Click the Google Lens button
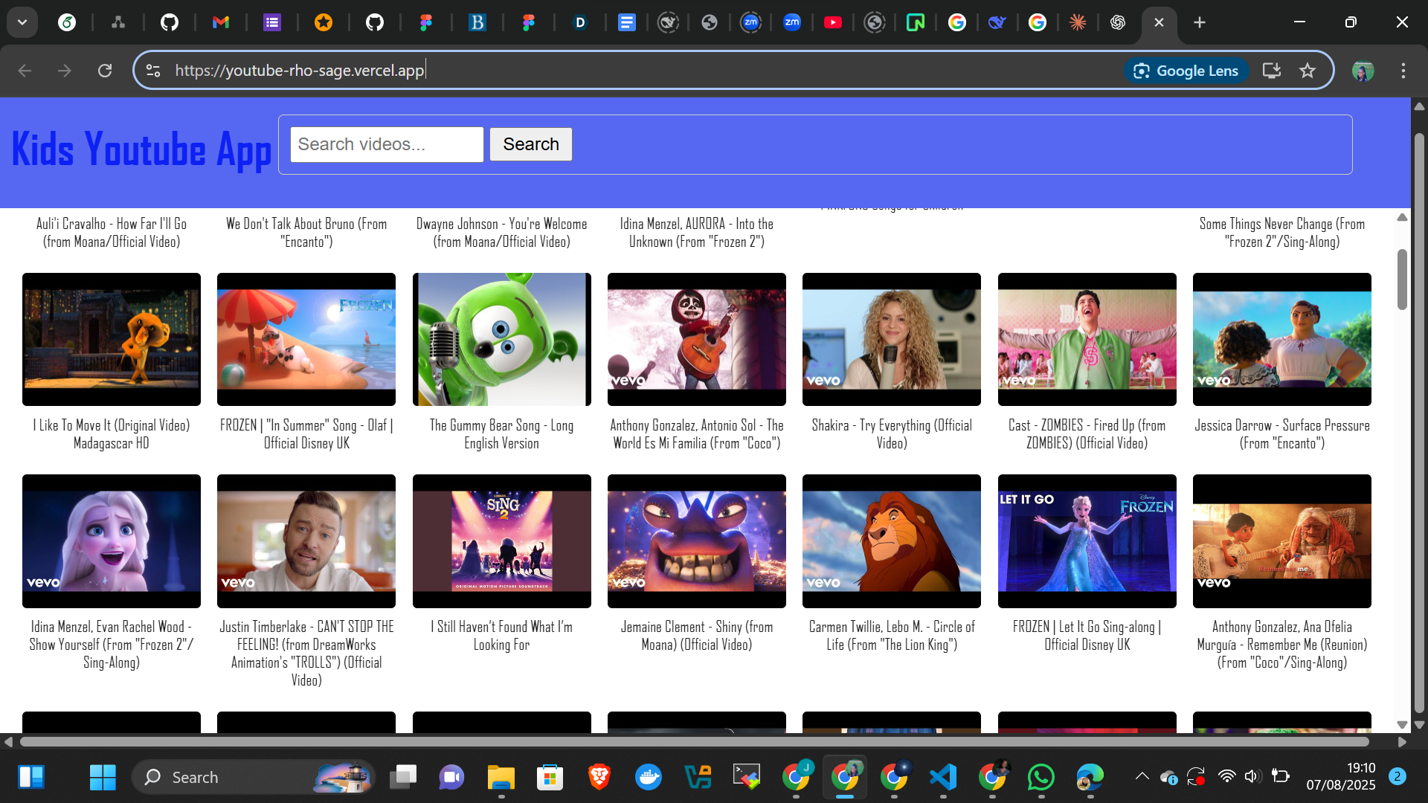The width and height of the screenshot is (1428, 803). click(x=1186, y=71)
